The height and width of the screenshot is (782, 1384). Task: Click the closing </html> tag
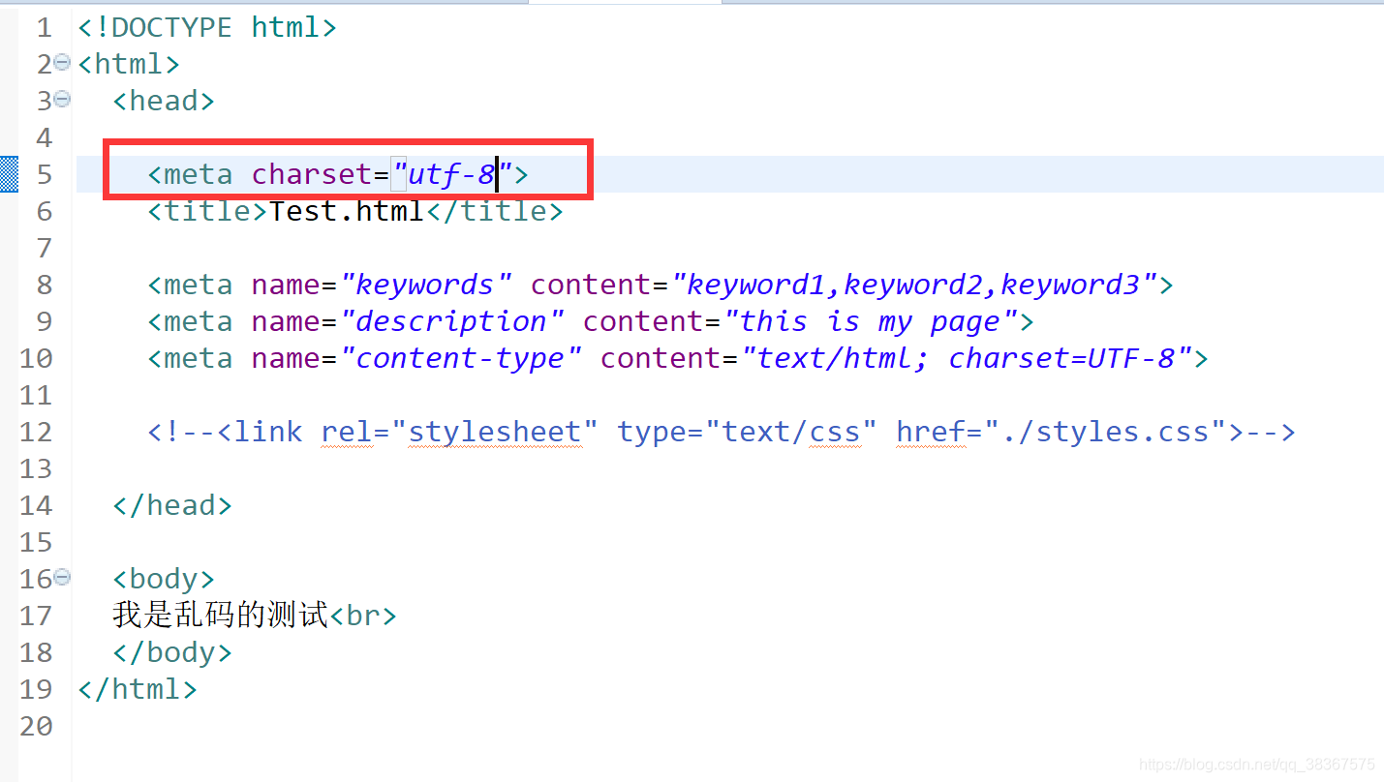pos(138,689)
